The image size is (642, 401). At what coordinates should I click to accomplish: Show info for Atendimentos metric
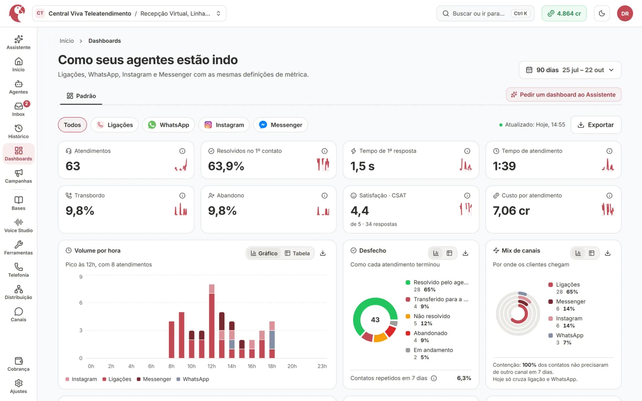coord(182,151)
